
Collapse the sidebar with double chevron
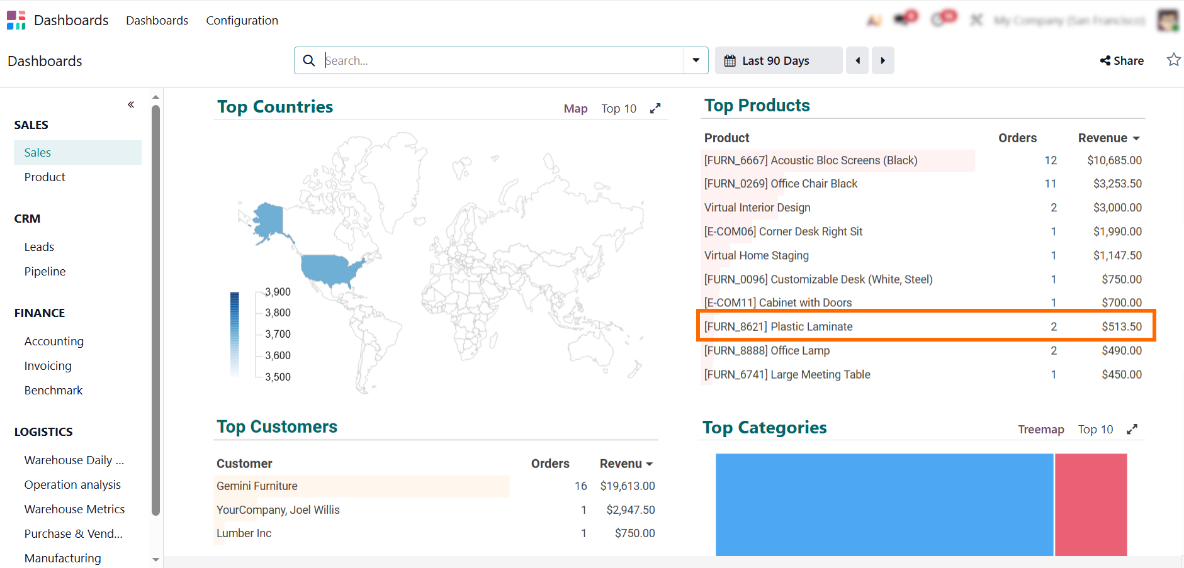tap(131, 104)
